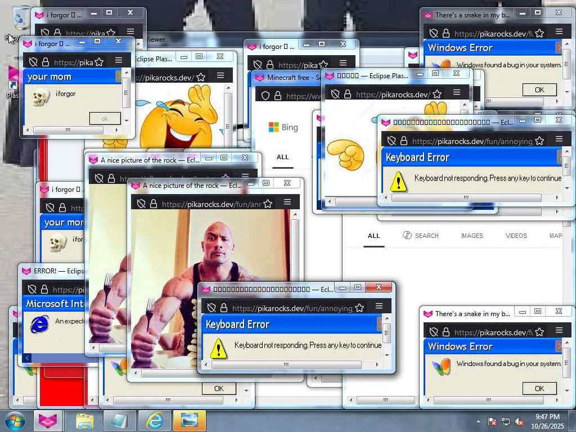576x432 pixels.
Task: Bookmark star in lower snake window
Action: tap(539, 332)
